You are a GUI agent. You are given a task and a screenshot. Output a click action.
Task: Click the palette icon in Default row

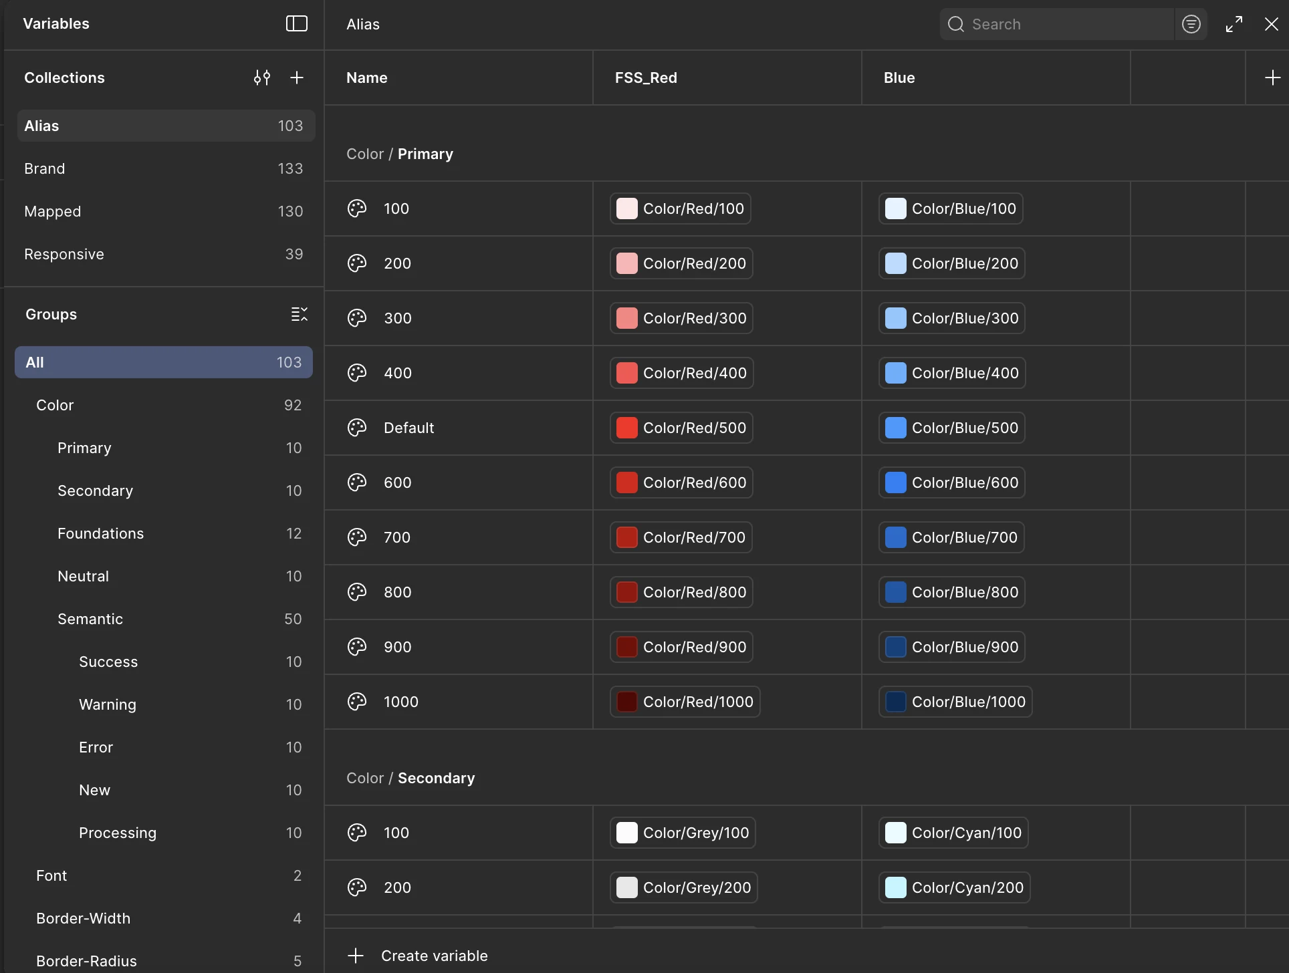tap(357, 428)
